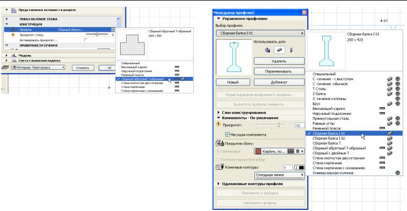The width and height of the screenshot is (407, 211).
Task: Click the column icon in Z балка row
Action: click(x=398, y=94)
